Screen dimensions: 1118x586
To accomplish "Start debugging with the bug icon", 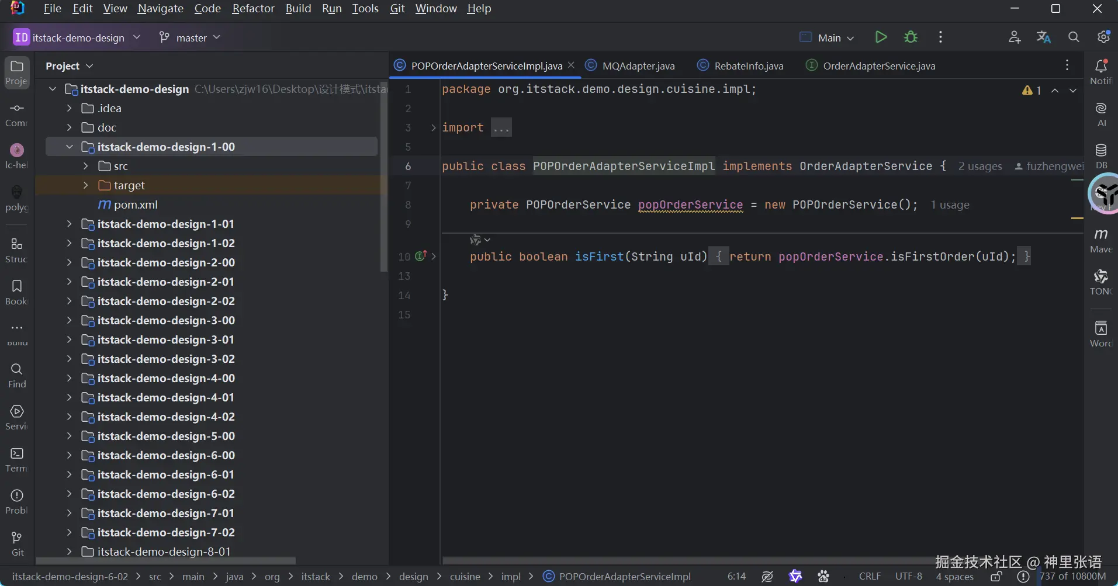I will click(x=911, y=37).
